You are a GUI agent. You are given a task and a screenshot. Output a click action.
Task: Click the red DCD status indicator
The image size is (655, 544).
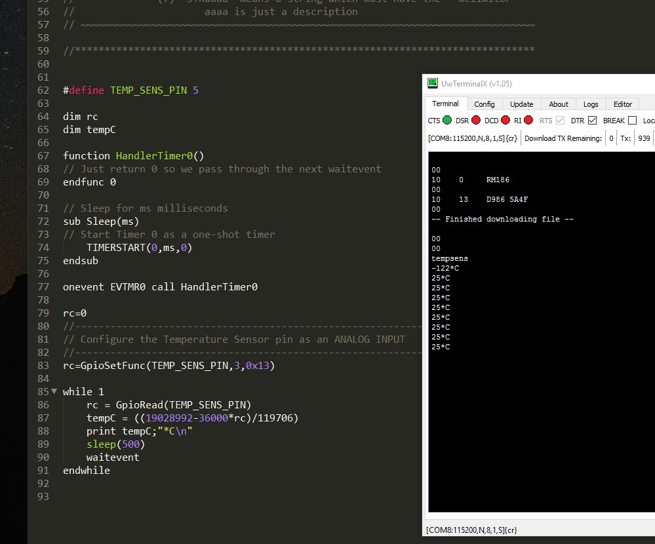pyautogui.click(x=506, y=121)
